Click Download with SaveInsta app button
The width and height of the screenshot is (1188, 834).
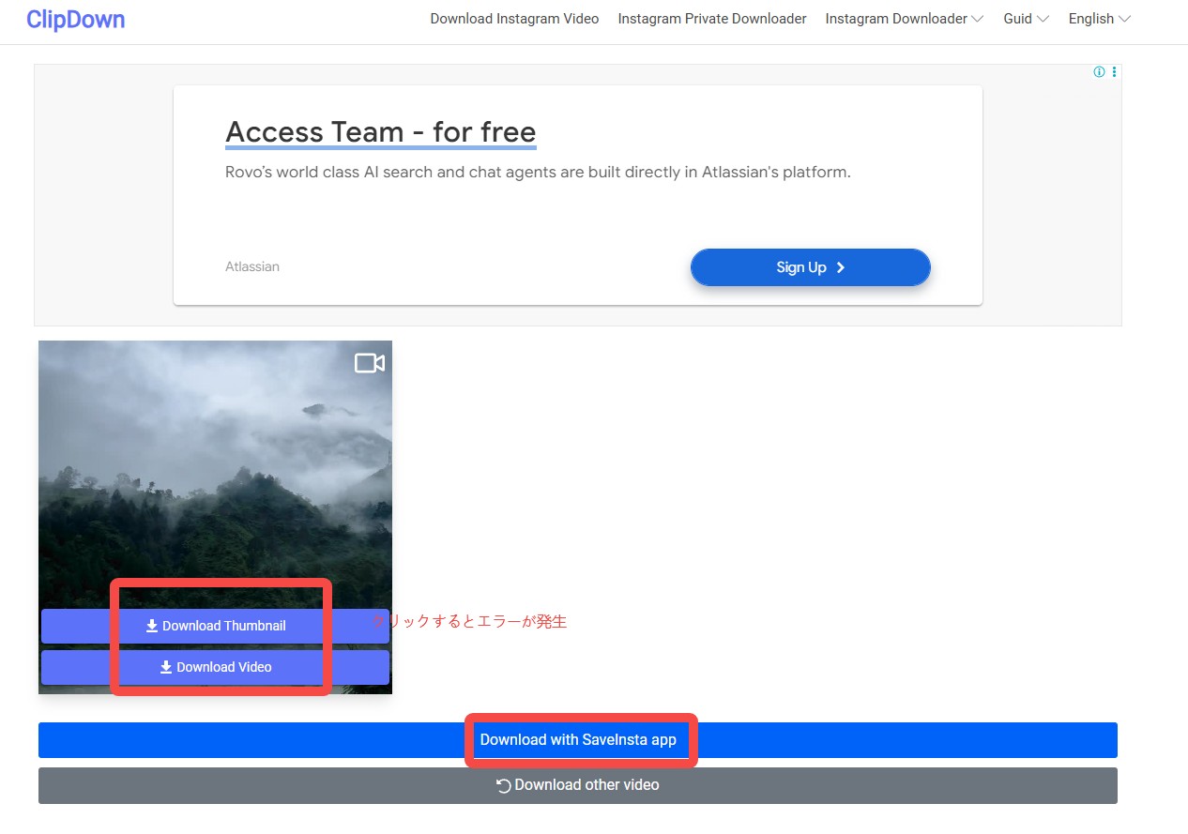point(578,740)
